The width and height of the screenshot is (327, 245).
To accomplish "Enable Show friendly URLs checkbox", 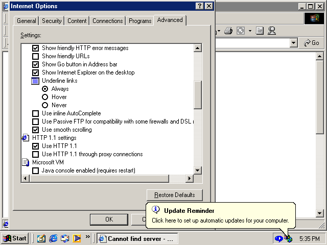I will point(35,56).
